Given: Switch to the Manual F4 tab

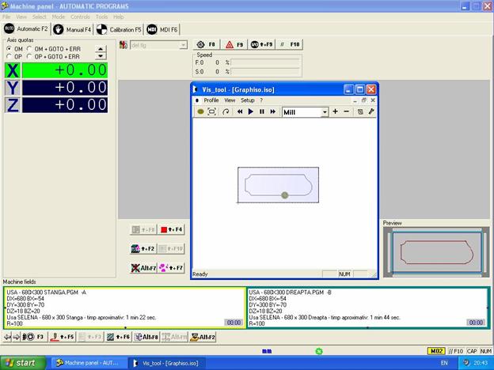Looking at the screenshot, I should pyautogui.click(x=74, y=29).
